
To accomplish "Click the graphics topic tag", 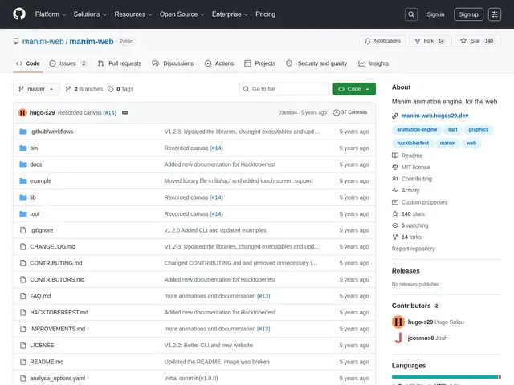I will tap(479, 130).
